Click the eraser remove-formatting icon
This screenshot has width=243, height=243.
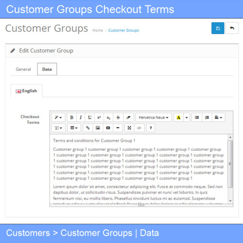tap(128, 118)
